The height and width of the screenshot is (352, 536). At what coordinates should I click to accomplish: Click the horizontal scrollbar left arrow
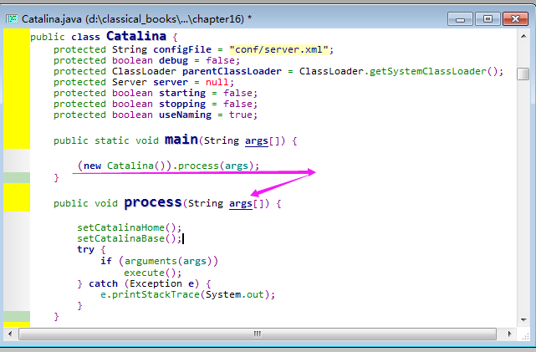[10, 334]
